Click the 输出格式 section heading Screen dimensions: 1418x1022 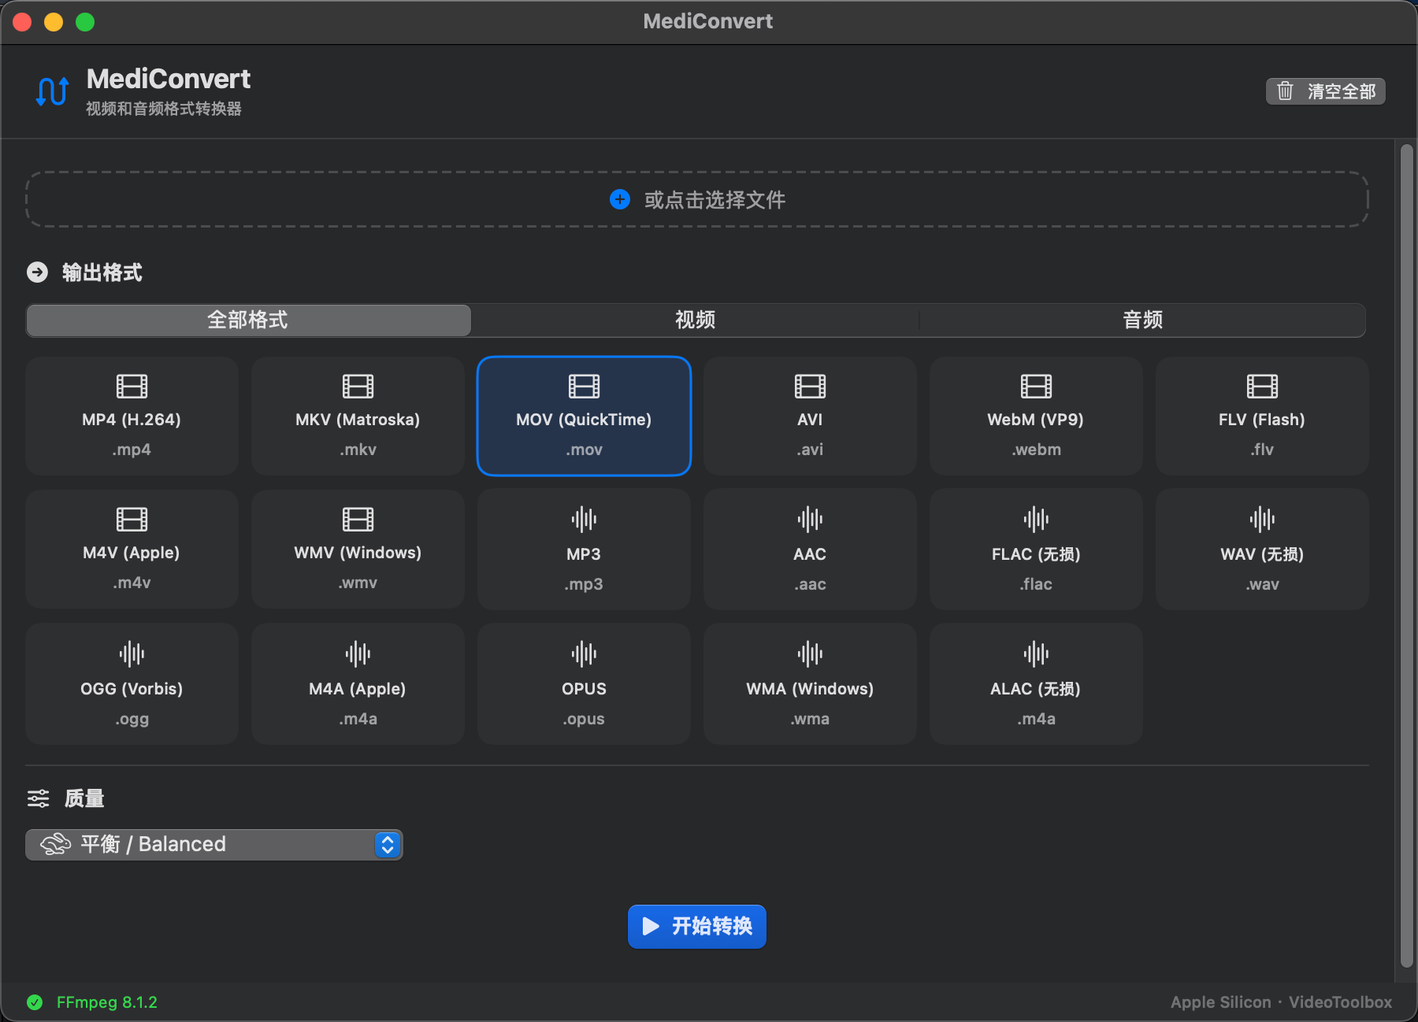click(x=102, y=272)
